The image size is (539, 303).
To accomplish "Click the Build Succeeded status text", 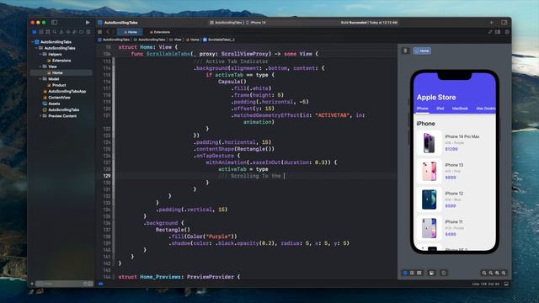I will pos(354,23).
